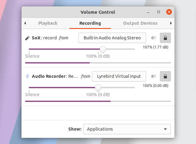Screen dimensions: 196x144
Task: Click the SoX volume slider handle
Action: tap(103, 49)
